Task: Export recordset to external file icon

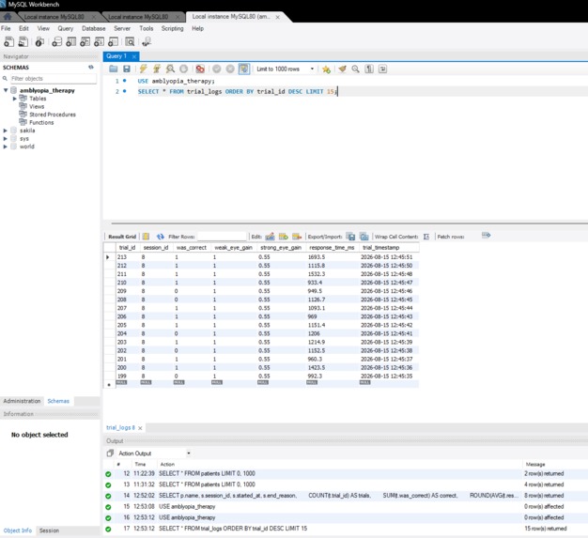Action: pyautogui.click(x=350, y=237)
